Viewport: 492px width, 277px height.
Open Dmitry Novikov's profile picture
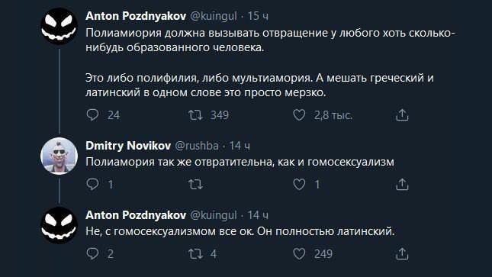[59, 156]
